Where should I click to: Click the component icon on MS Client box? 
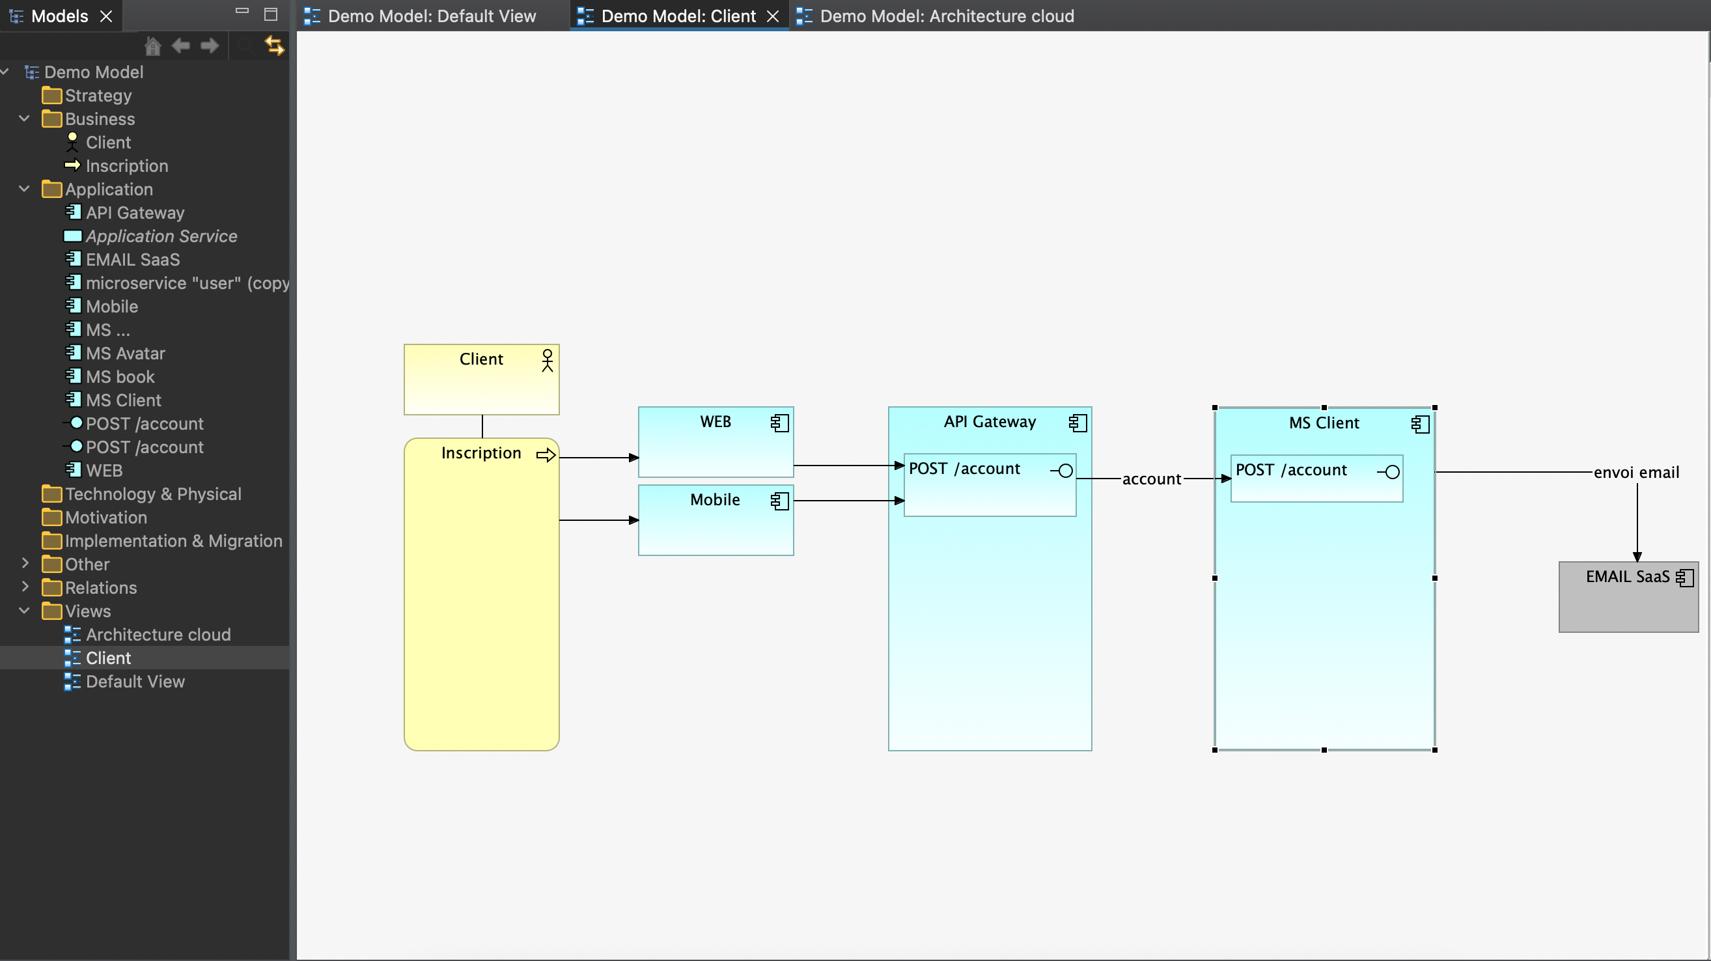[x=1419, y=425]
